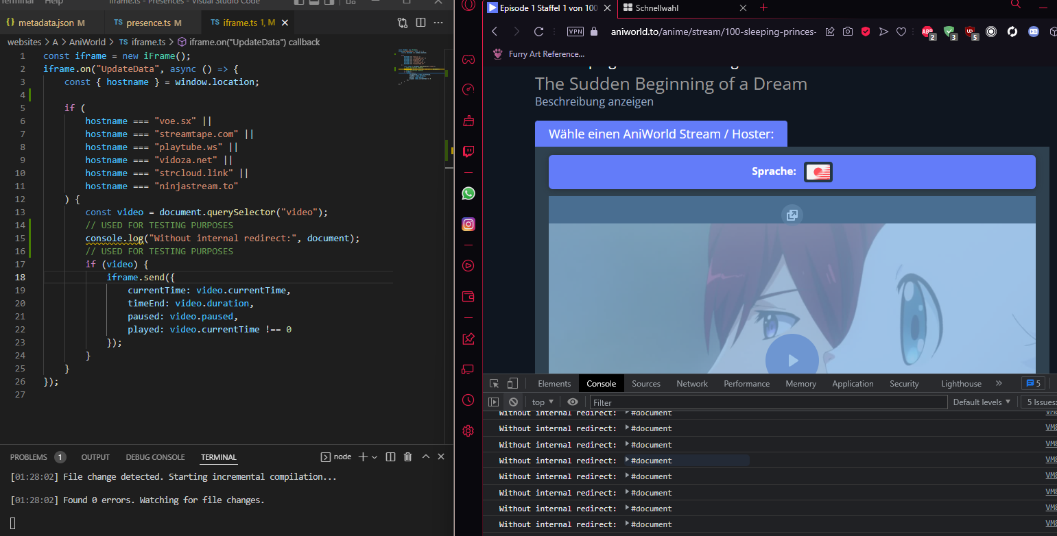Split the terminal panel
This screenshot has width=1057, height=536.
point(390,456)
